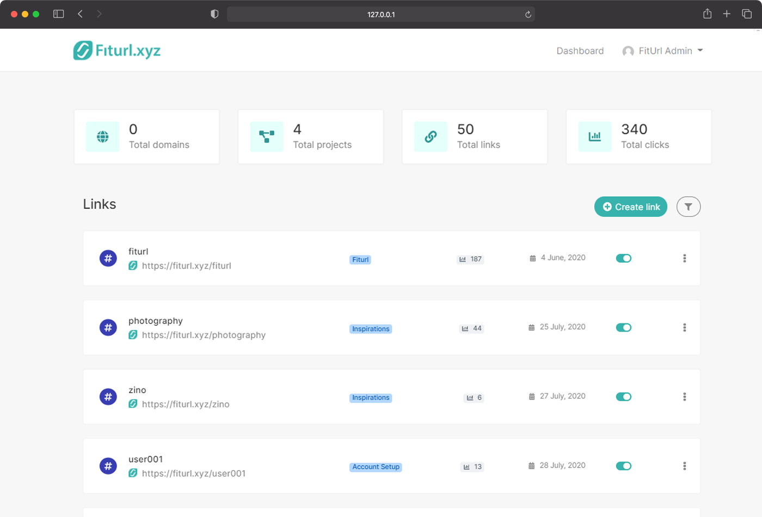View the 44 clicks stats for photography

pos(471,328)
